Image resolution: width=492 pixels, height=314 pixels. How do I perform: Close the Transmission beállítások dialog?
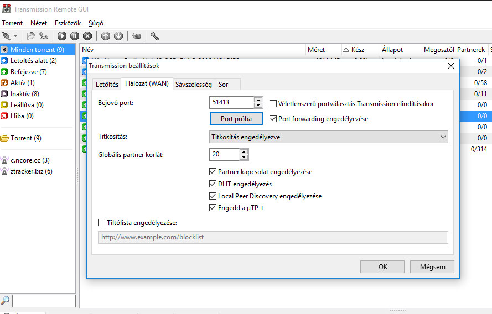click(451, 66)
